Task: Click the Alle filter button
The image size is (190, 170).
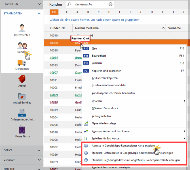Action: pos(54,12)
